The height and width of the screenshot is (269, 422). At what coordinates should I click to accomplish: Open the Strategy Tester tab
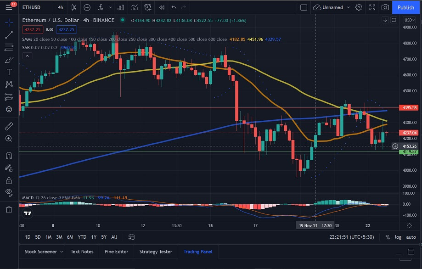(x=155, y=252)
